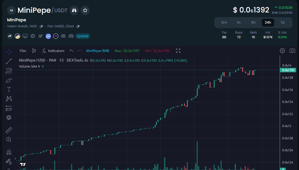Toggle lock drawing mode pencil
The width and height of the screenshot is (299, 170).
[9, 161]
